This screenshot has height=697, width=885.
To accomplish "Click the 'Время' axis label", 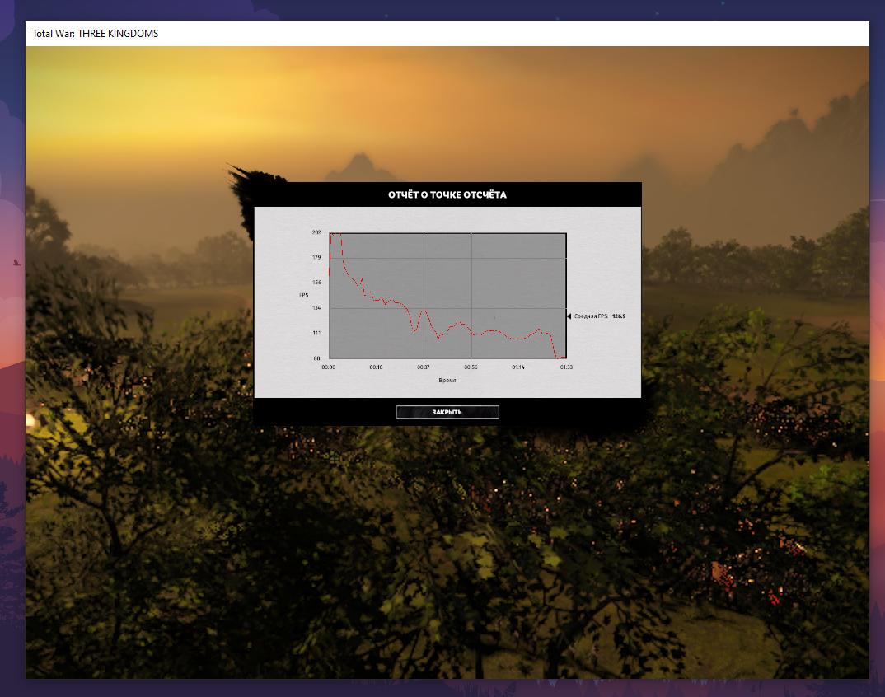I will click(447, 381).
